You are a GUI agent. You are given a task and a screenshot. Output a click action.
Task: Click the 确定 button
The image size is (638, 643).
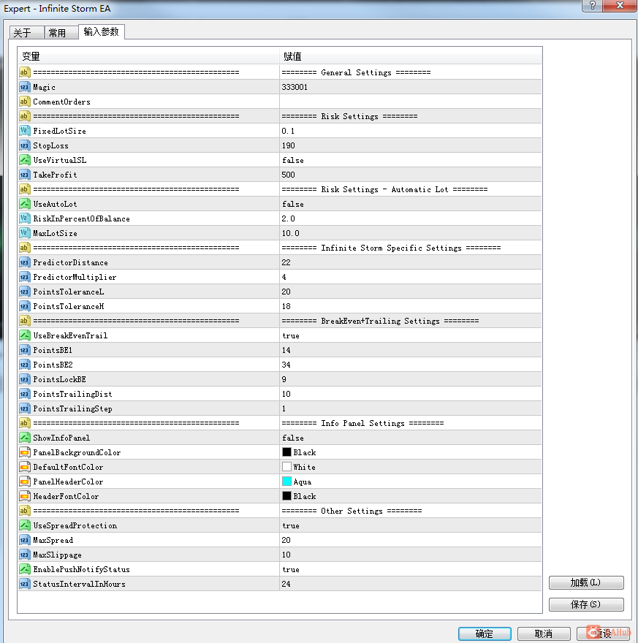click(485, 634)
